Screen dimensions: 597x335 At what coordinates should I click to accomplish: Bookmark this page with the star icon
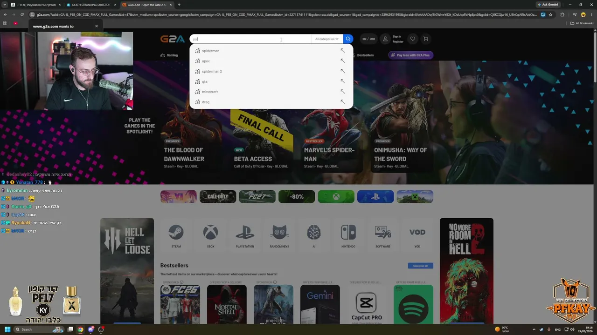click(551, 14)
